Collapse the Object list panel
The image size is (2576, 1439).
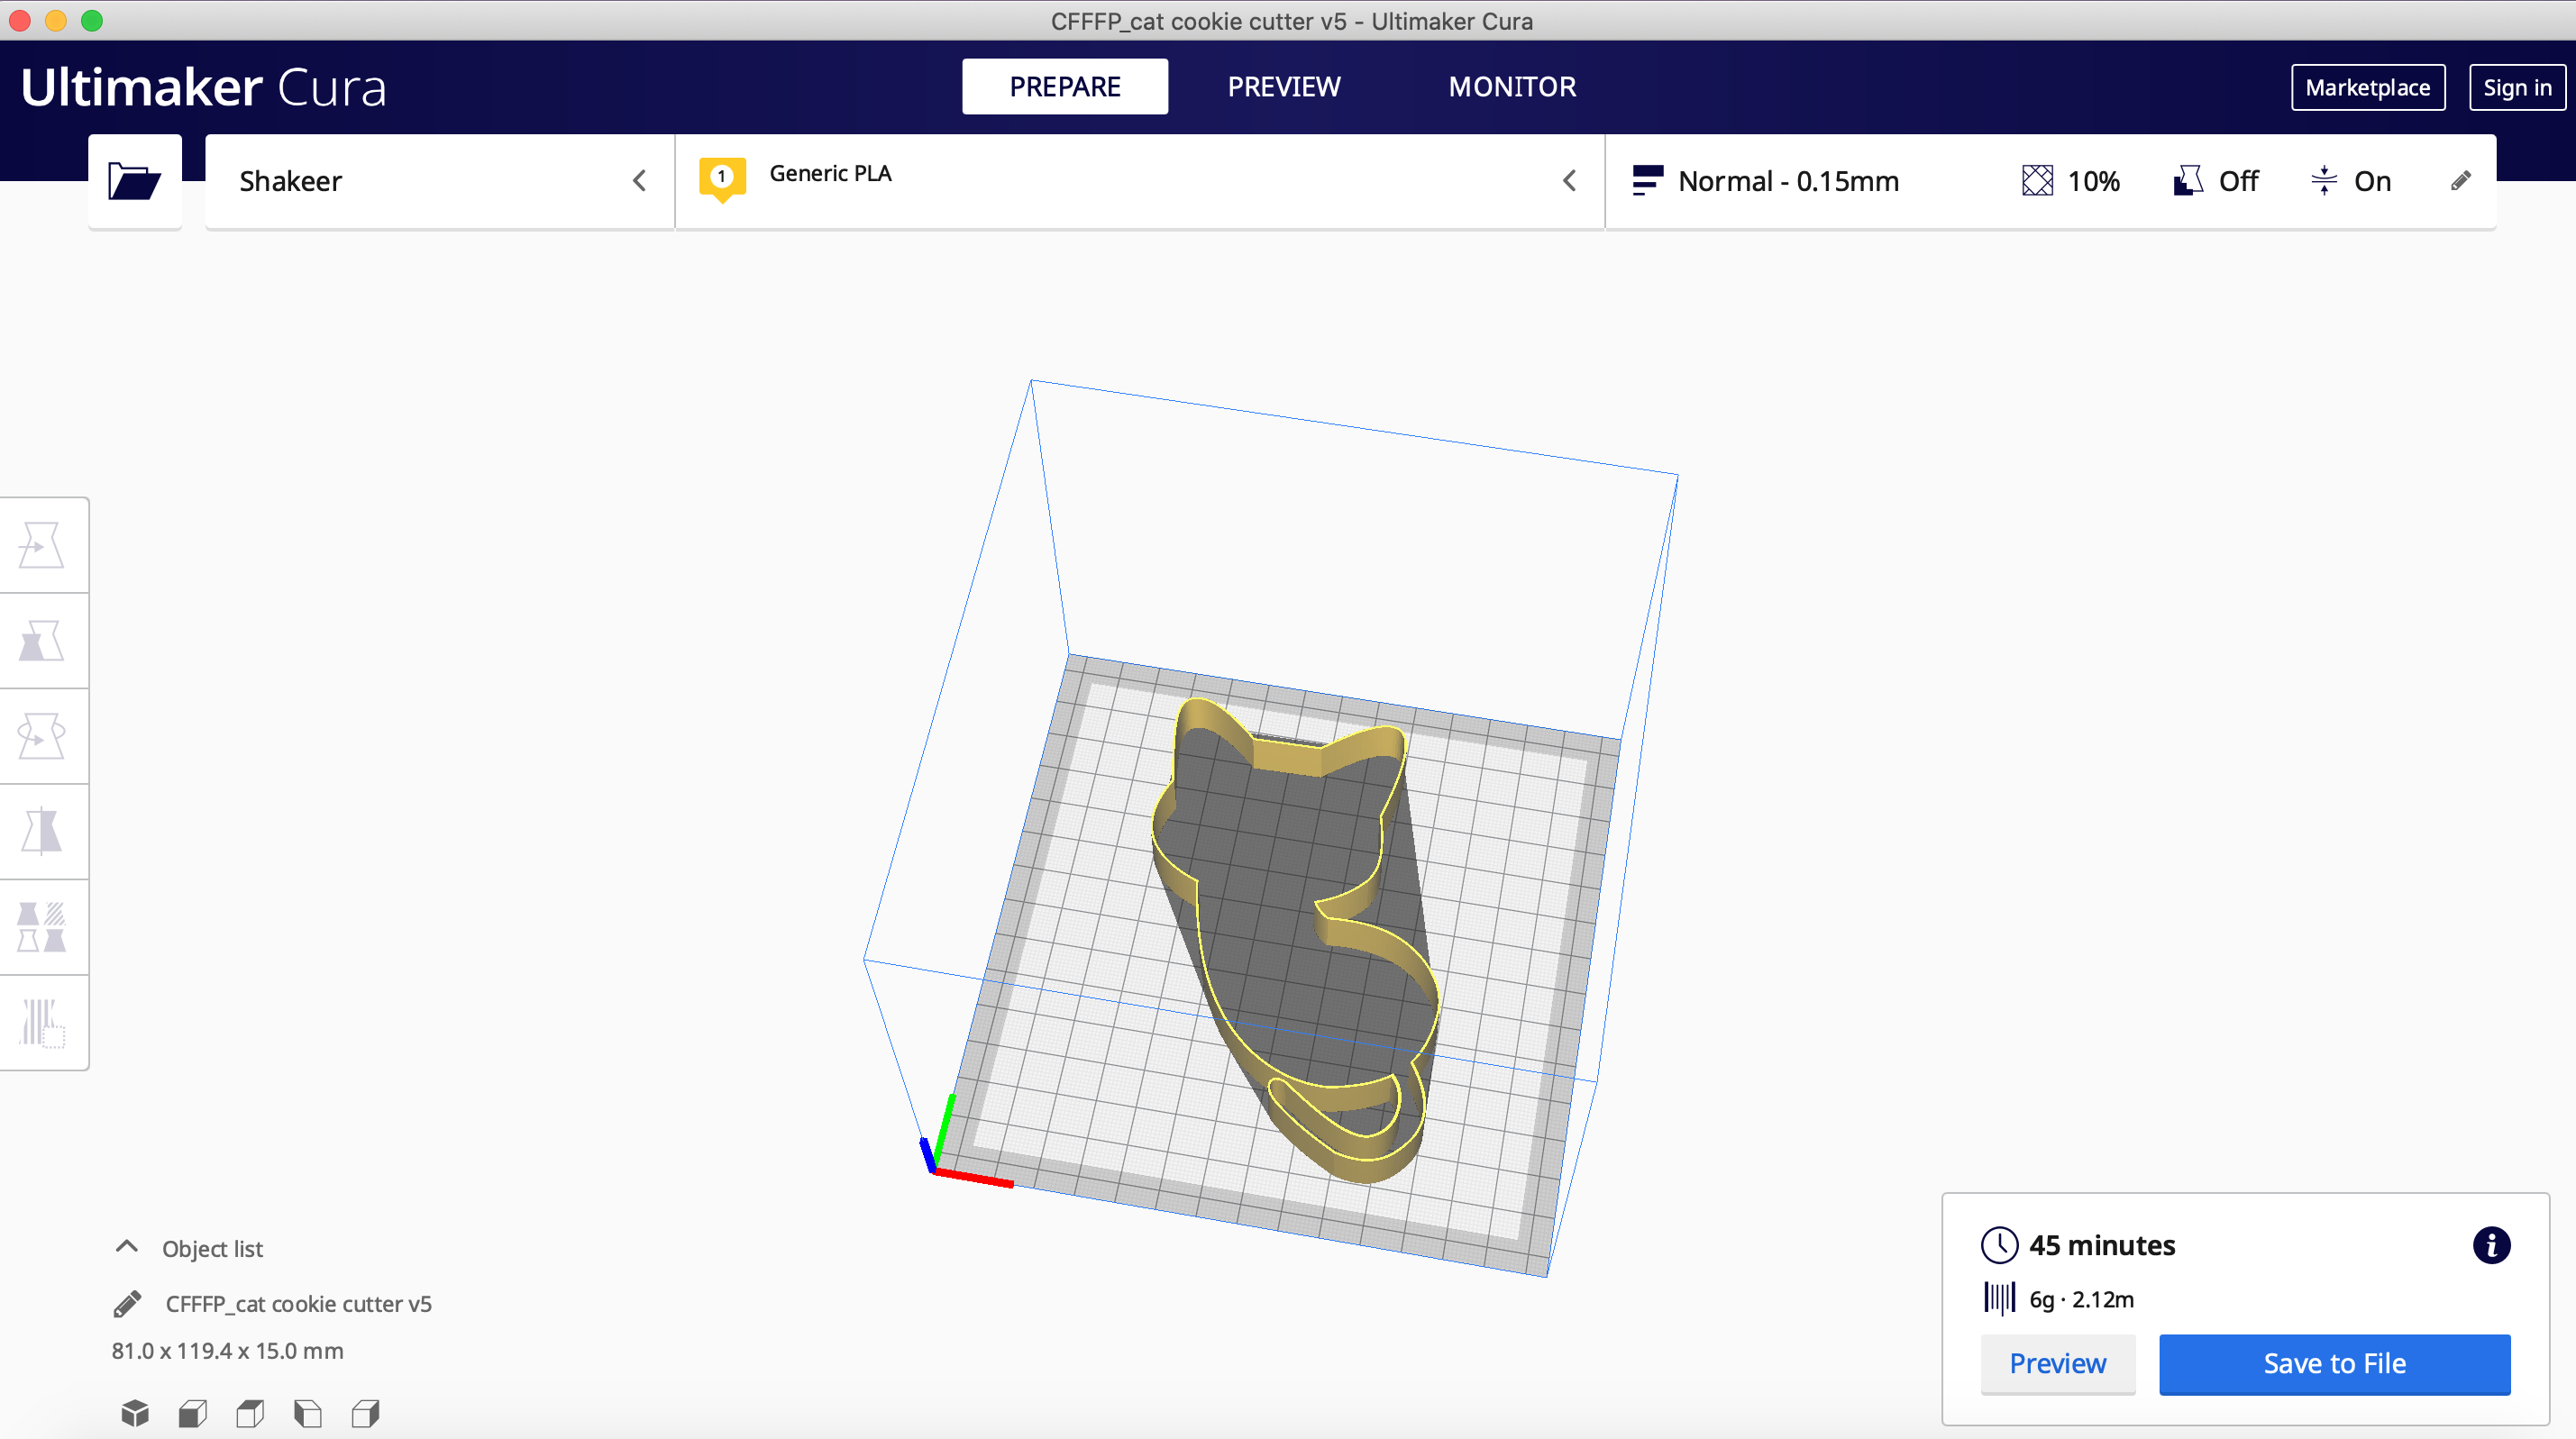tap(127, 1247)
